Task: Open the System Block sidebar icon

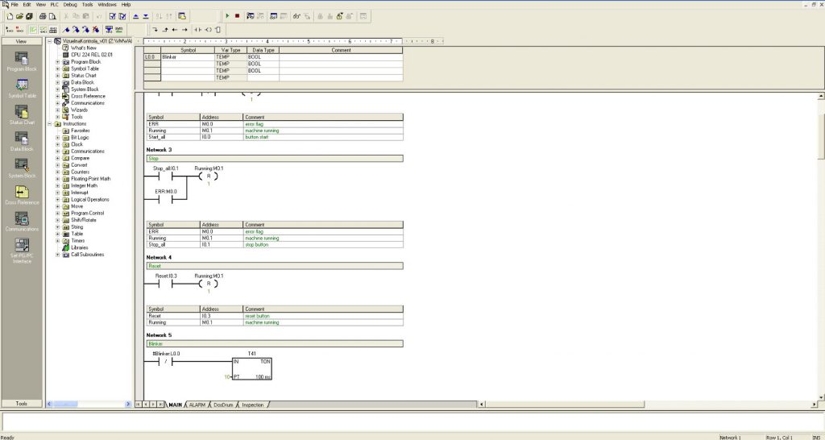Action: tap(22, 166)
